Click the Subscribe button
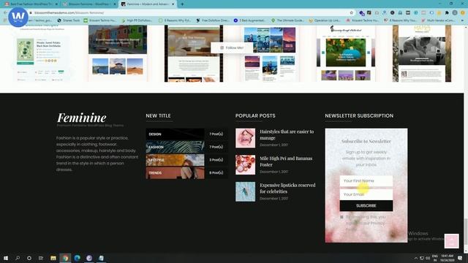This screenshot has width=468, height=263. (366, 206)
